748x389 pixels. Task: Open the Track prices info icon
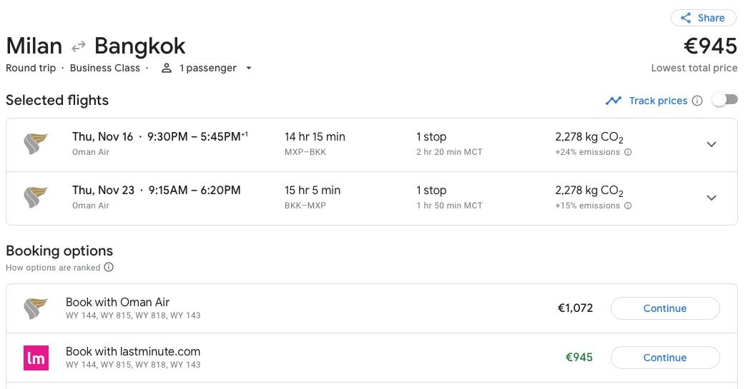pyautogui.click(x=697, y=101)
